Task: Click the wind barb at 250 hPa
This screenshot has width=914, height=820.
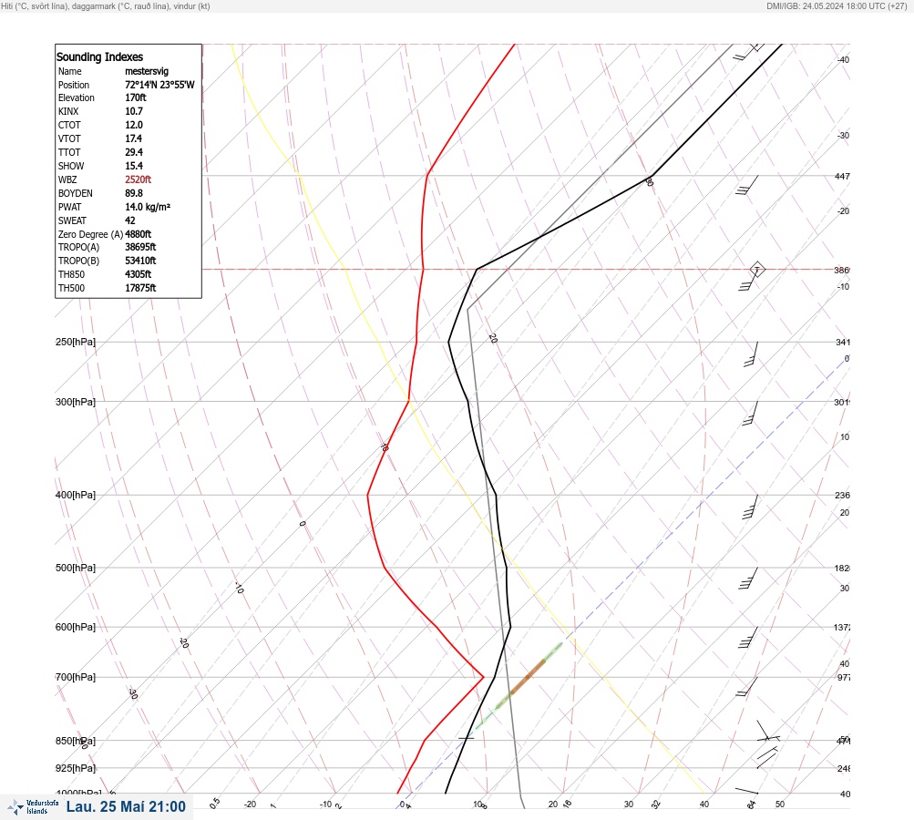Action: (x=752, y=354)
